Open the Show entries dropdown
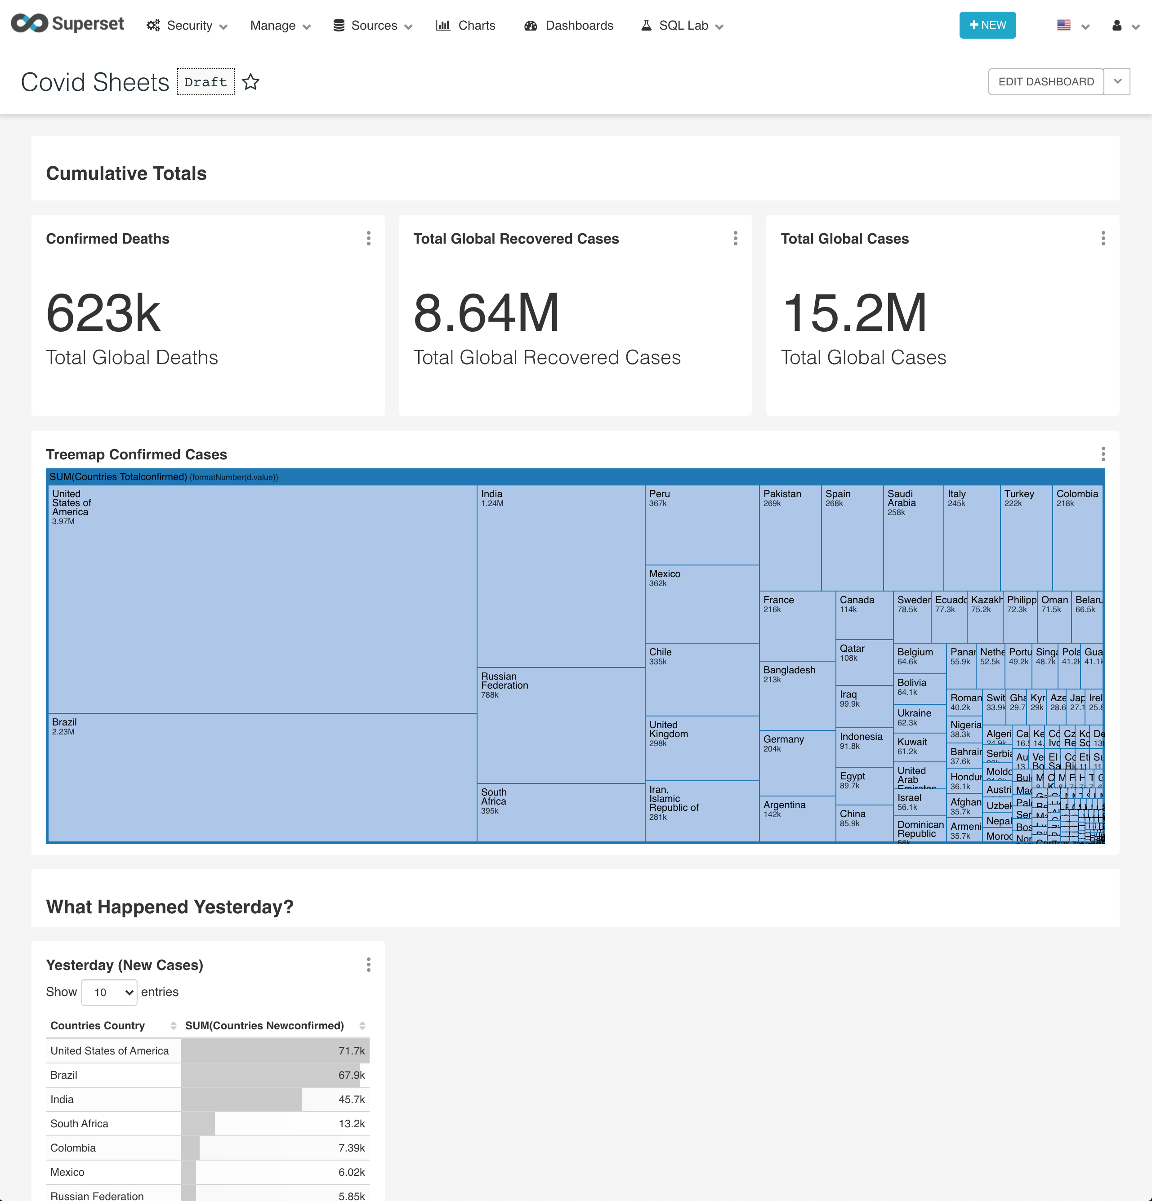1152x1201 pixels. click(109, 992)
